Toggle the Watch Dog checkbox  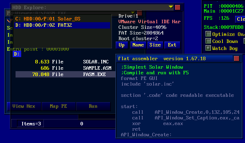click(x=208, y=48)
